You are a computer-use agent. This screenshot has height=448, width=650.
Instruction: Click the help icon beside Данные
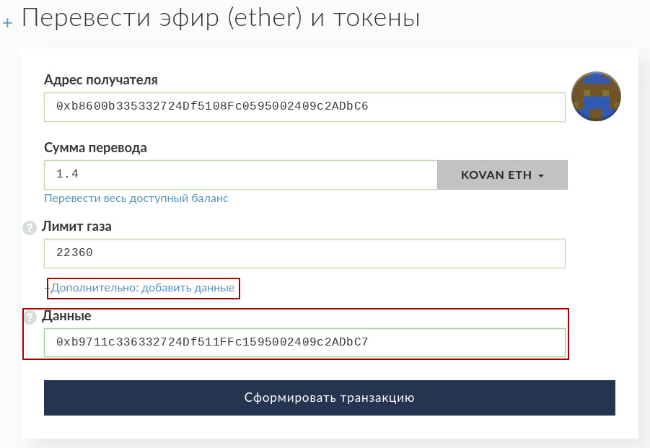pos(30,317)
